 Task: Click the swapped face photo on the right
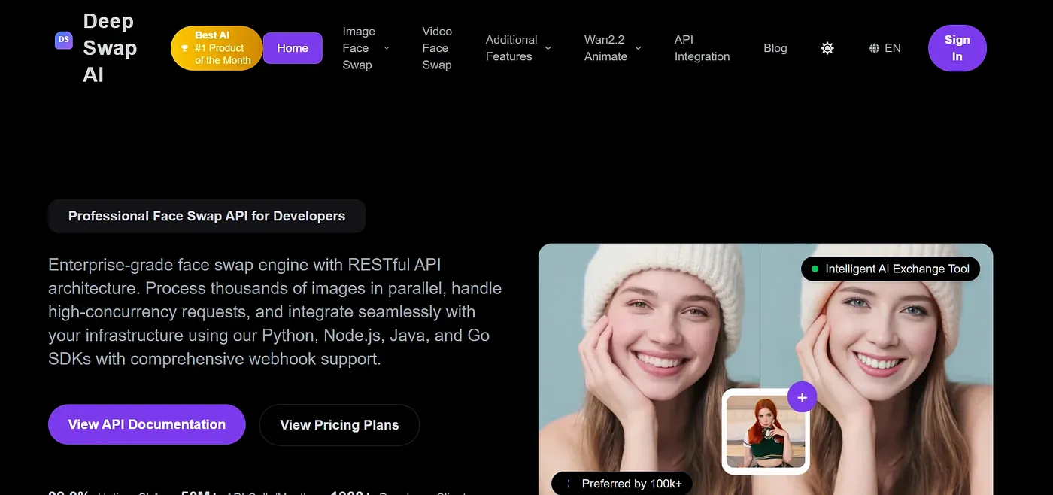876,369
